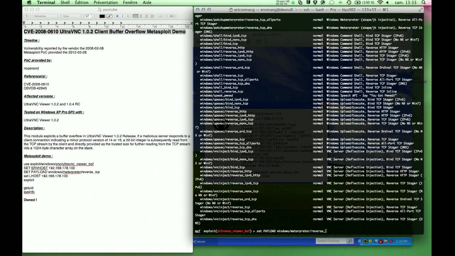This screenshot has height=256, width=455.
Task: Open the Terminal application menu
Action: [x=46, y=2]
